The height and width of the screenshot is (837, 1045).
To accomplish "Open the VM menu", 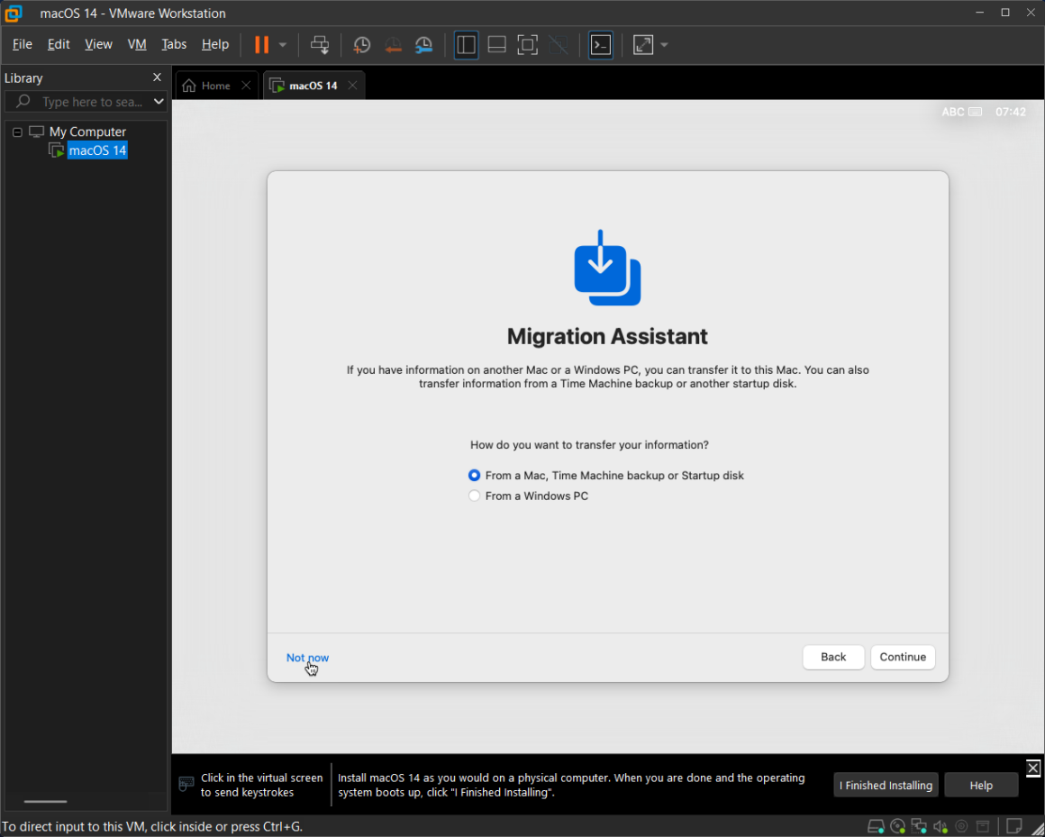I will (137, 44).
